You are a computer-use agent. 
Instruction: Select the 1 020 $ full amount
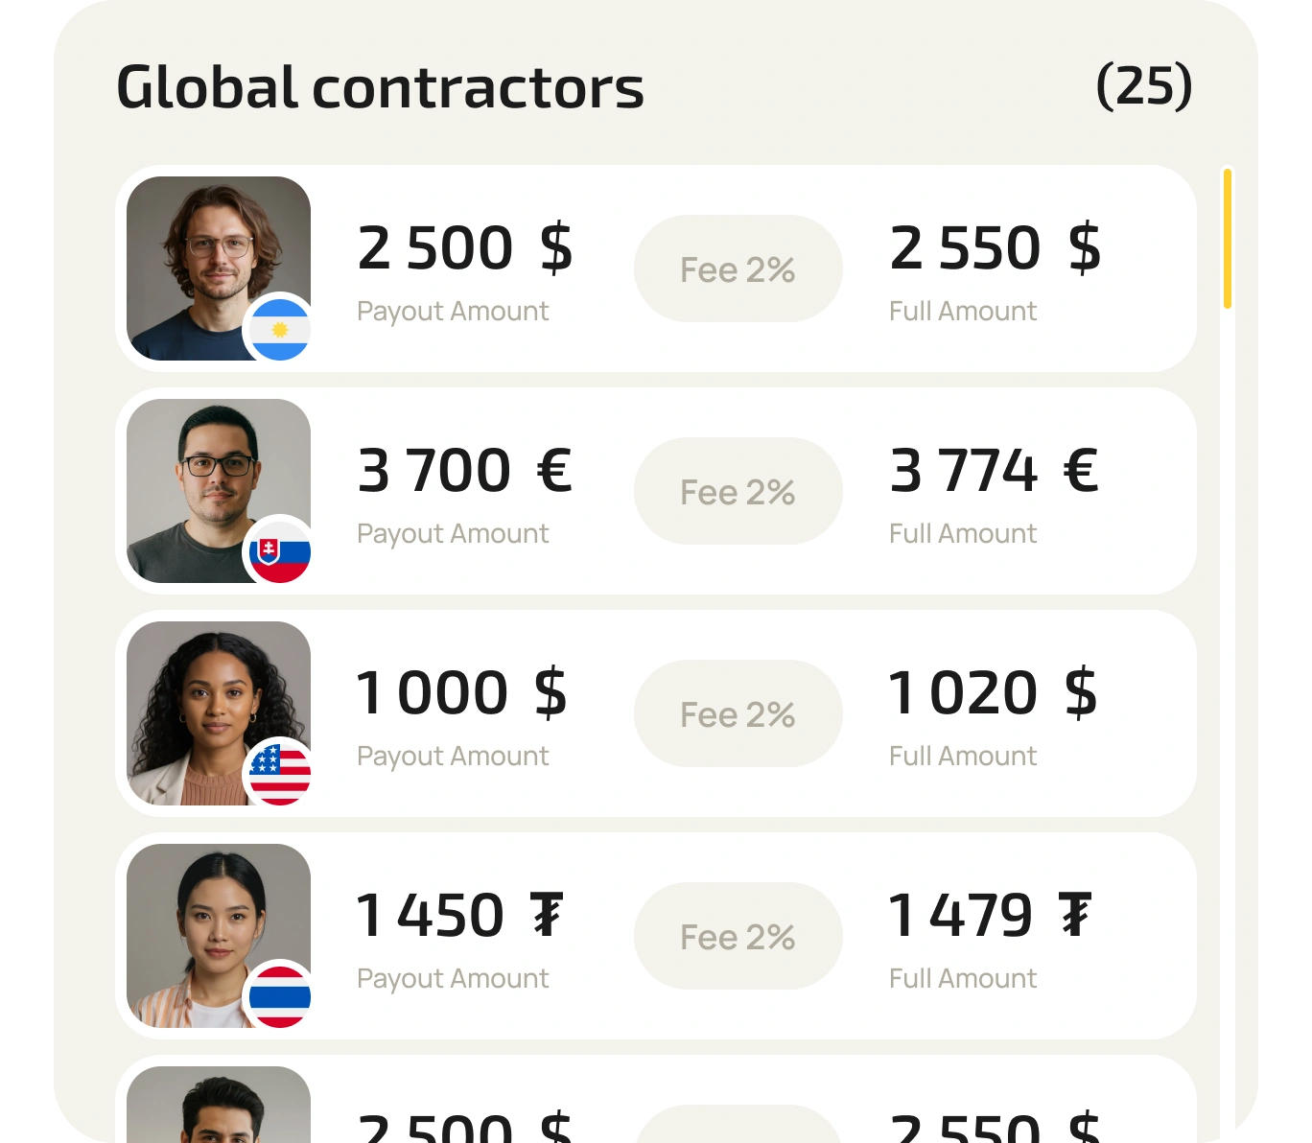click(x=992, y=693)
